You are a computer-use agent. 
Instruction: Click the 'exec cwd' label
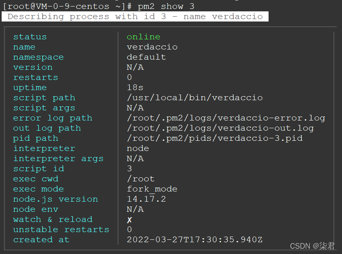click(36, 179)
